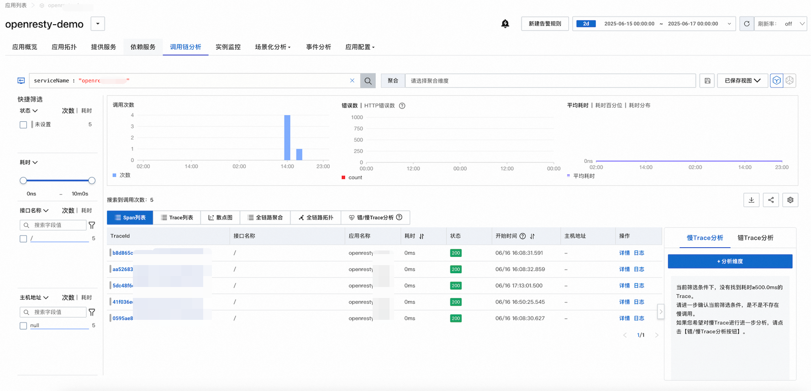Switch to the Trace列表 tab
This screenshot has width=811, height=391.
tap(177, 218)
